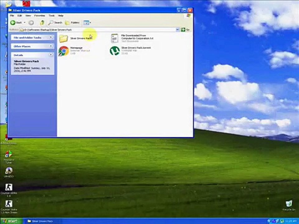Click the round green system tray icon

282,221
